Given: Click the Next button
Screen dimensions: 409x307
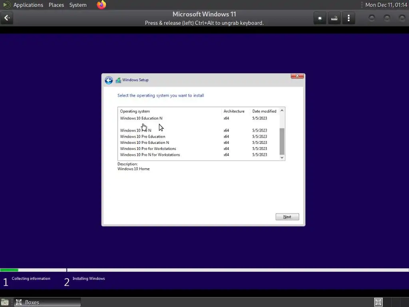Looking at the screenshot, I should (x=287, y=217).
